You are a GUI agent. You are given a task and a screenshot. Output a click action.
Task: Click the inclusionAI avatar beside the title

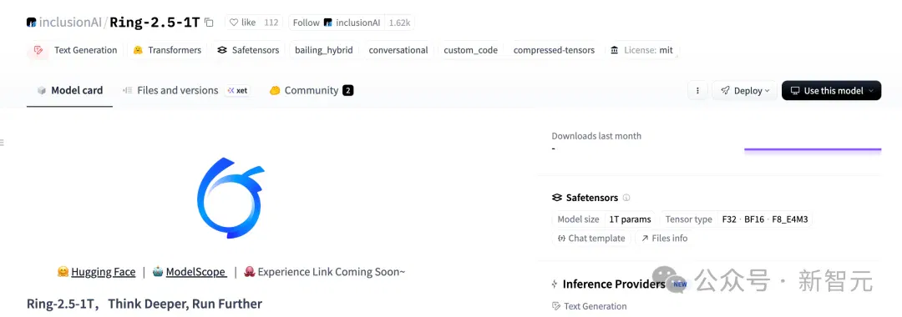(x=32, y=23)
